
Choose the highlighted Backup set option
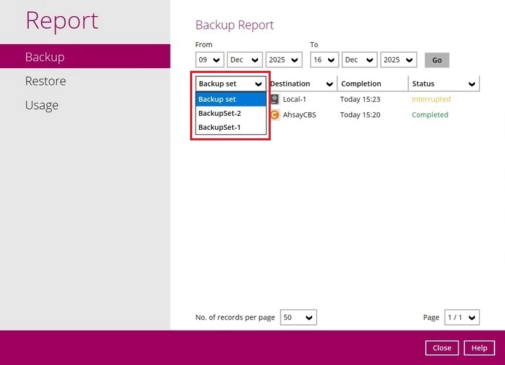[231, 99]
